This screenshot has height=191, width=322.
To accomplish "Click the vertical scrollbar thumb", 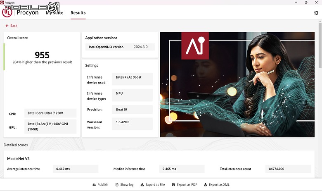I will pyautogui.click(x=320, y=45).
